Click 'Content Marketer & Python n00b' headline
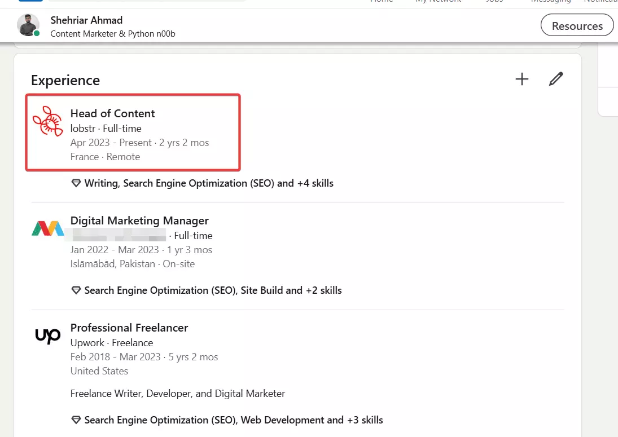The image size is (618, 437). (x=113, y=34)
